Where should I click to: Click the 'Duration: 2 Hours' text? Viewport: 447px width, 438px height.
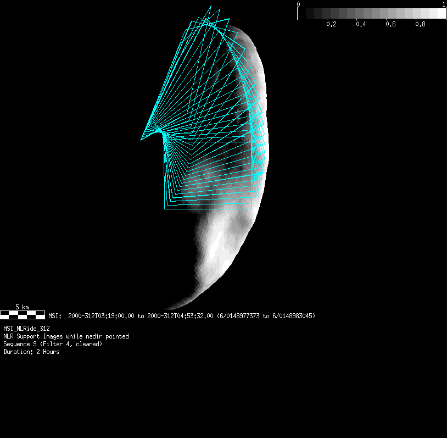pyautogui.click(x=31, y=352)
